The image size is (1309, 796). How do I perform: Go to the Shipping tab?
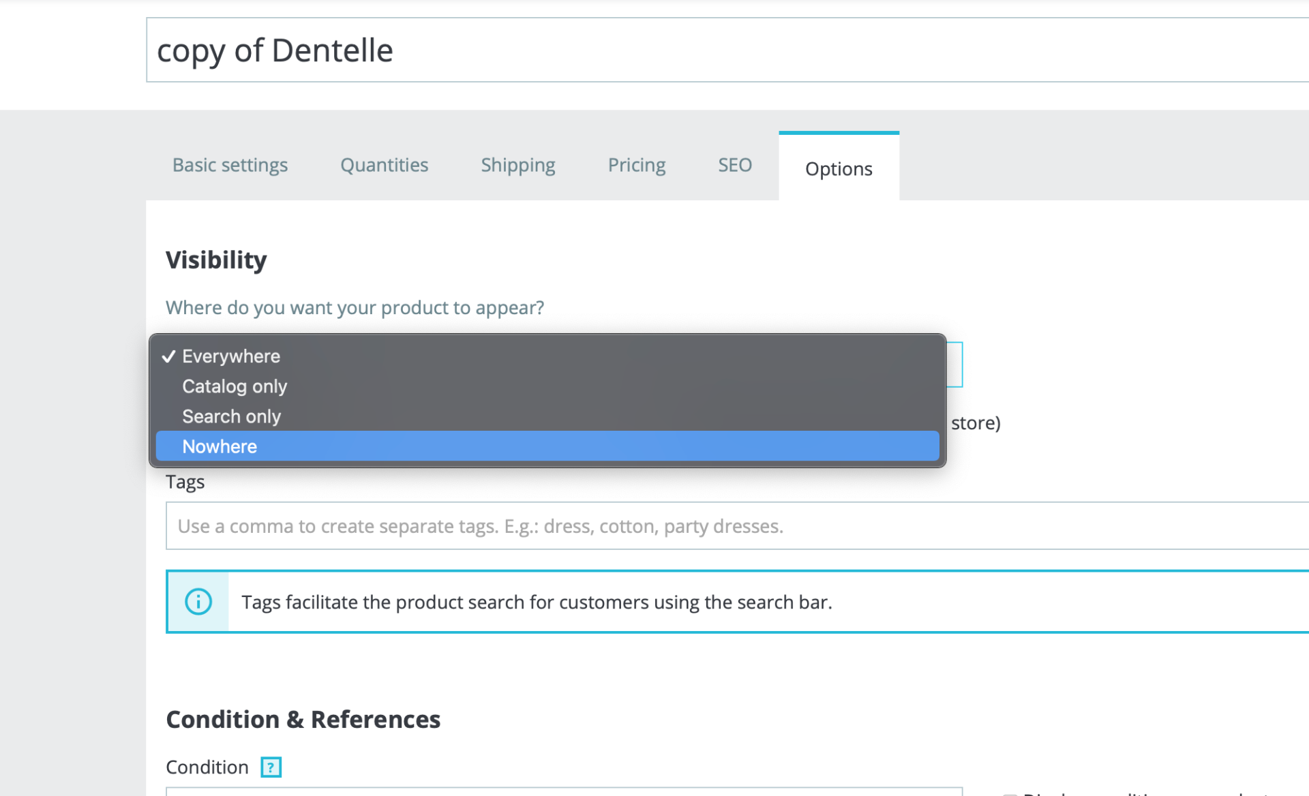point(517,165)
